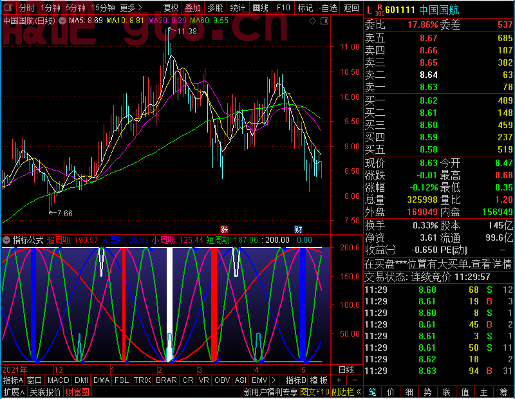
Task: Switch indicator to DMI
Action: (x=82, y=380)
